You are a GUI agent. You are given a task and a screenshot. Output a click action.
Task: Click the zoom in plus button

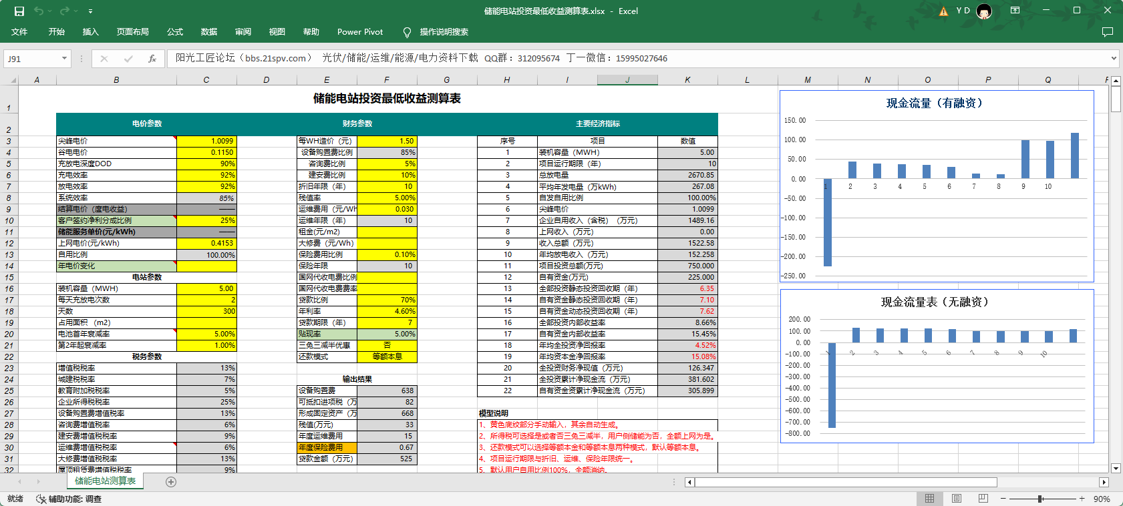coord(1082,499)
